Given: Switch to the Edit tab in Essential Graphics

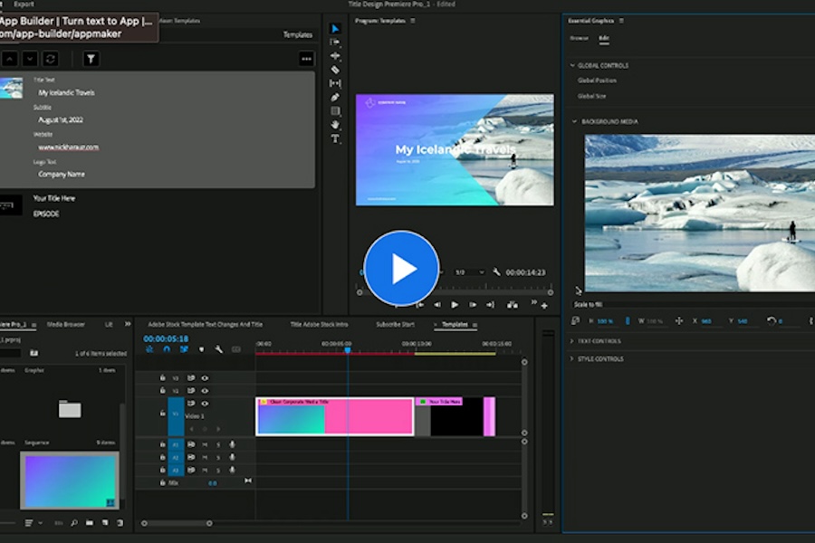Looking at the screenshot, I should coord(603,38).
